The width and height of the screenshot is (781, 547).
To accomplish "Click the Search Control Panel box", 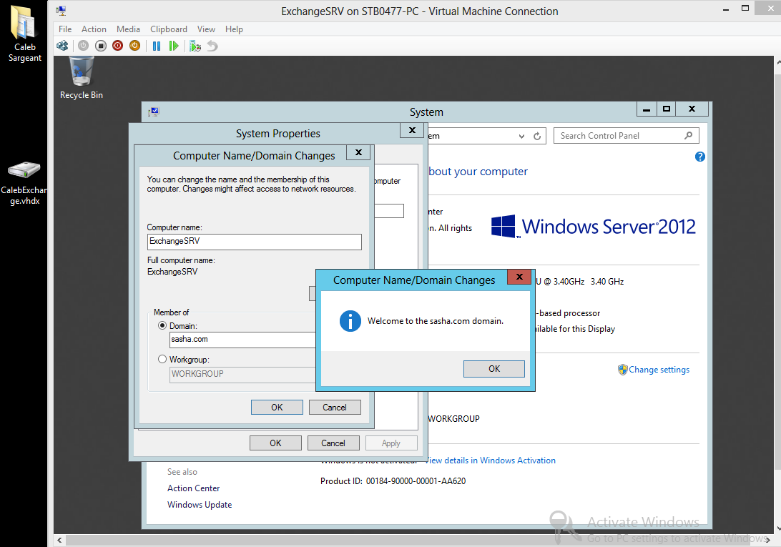I will pyautogui.click(x=626, y=136).
